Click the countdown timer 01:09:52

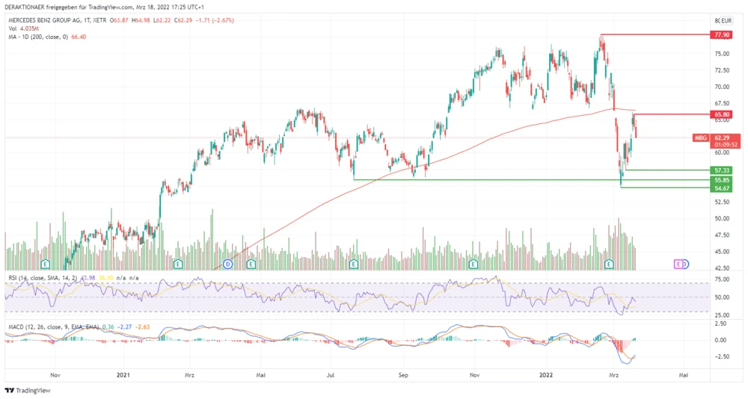726,144
